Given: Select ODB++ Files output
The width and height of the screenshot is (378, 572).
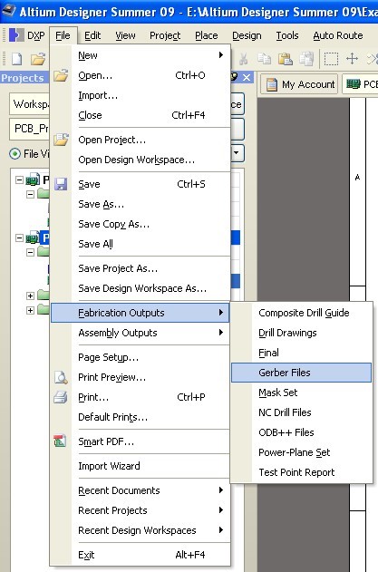Looking at the screenshot, I should tap(301, 432).
